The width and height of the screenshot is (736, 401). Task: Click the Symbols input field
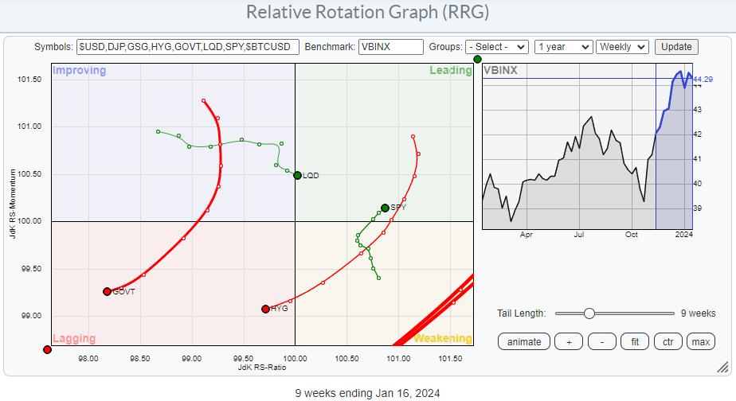(x=188, y=47)
